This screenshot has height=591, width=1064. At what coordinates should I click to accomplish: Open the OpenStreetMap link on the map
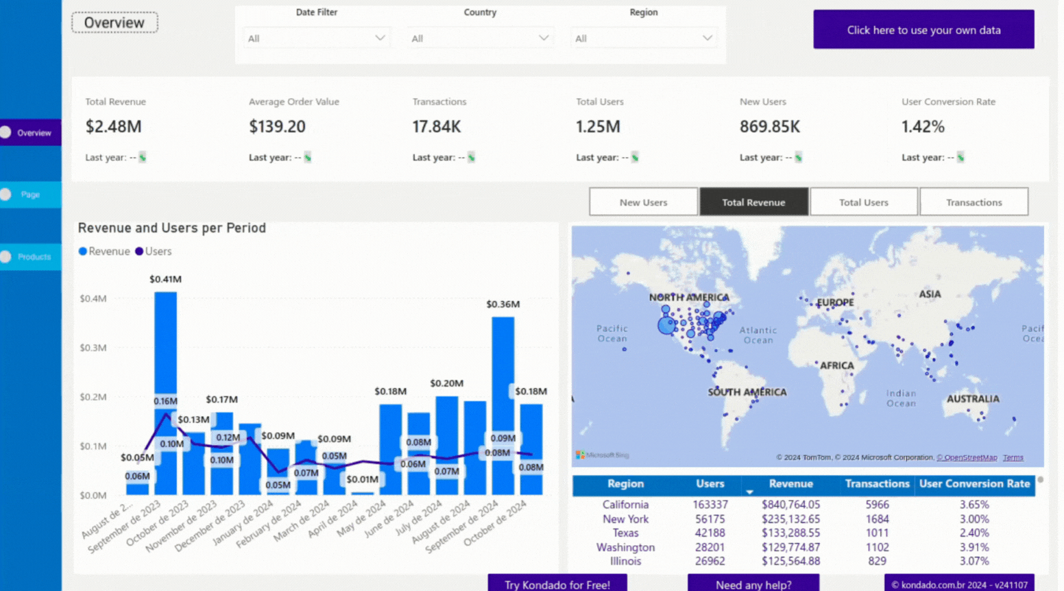coord(967,457)
